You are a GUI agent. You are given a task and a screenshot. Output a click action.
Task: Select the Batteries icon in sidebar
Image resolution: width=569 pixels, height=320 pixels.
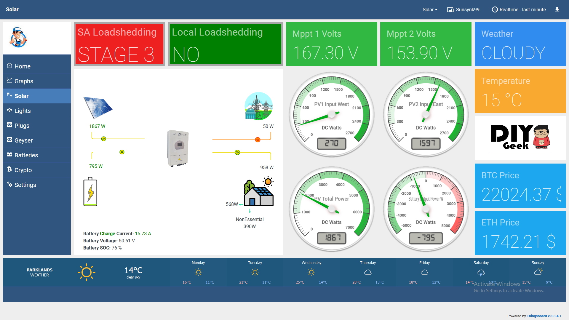click(9, 155)
